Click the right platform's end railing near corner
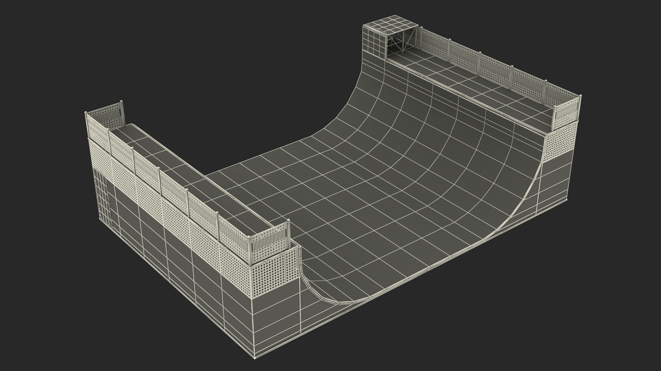661x371 pixels. tap(566, 112)
